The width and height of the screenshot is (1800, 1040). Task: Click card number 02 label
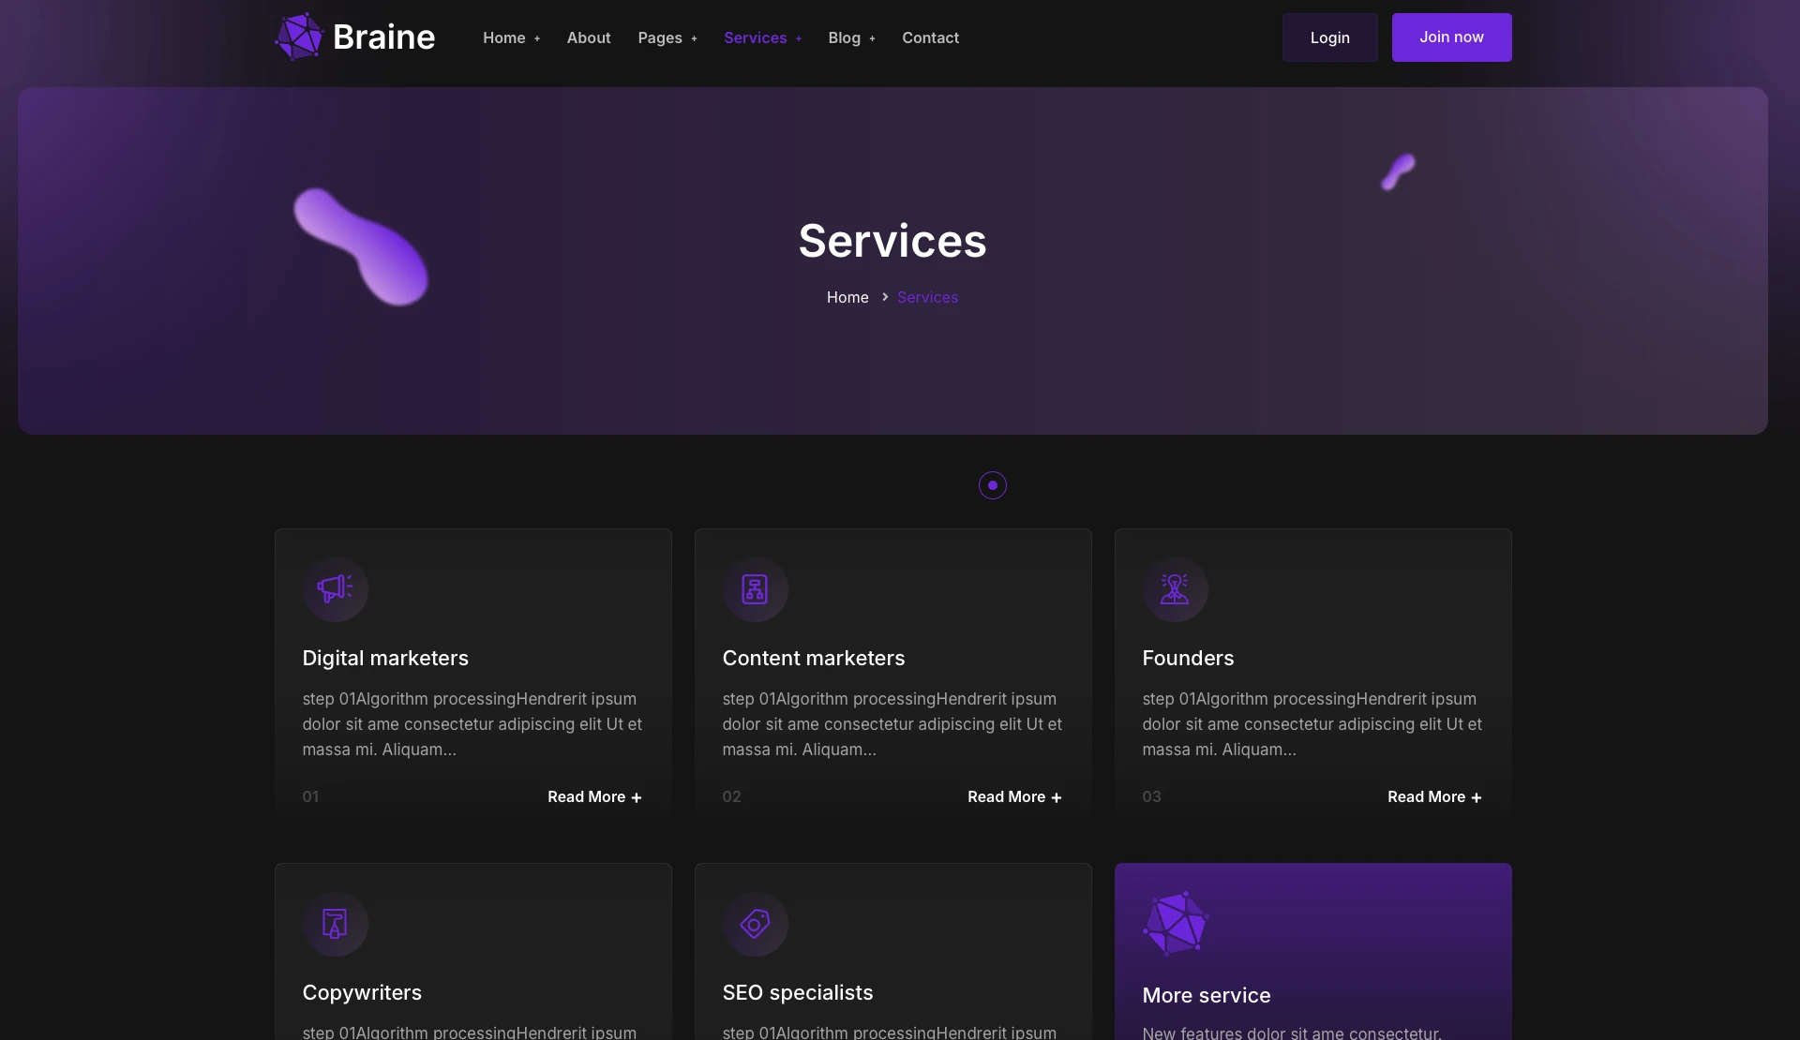tap(731, 796)
